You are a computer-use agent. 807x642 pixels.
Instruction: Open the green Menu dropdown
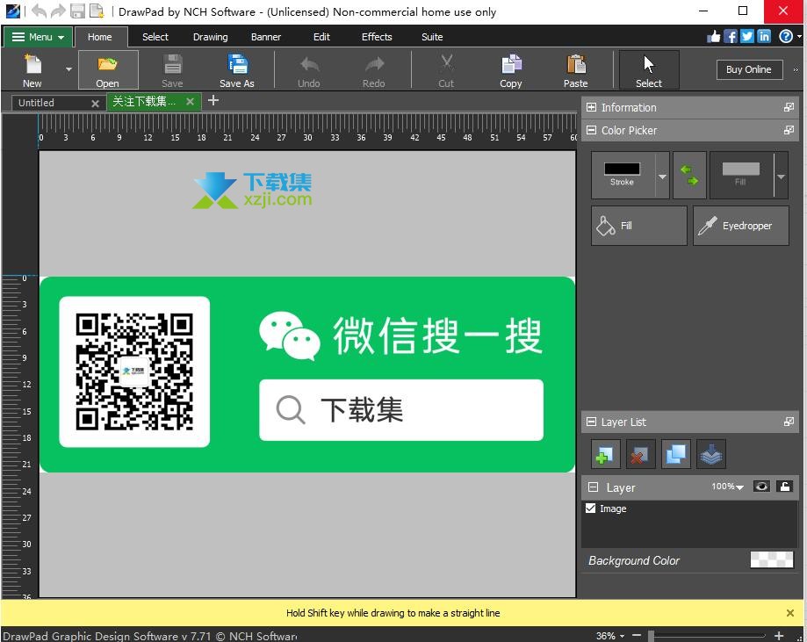pos(38,37)
